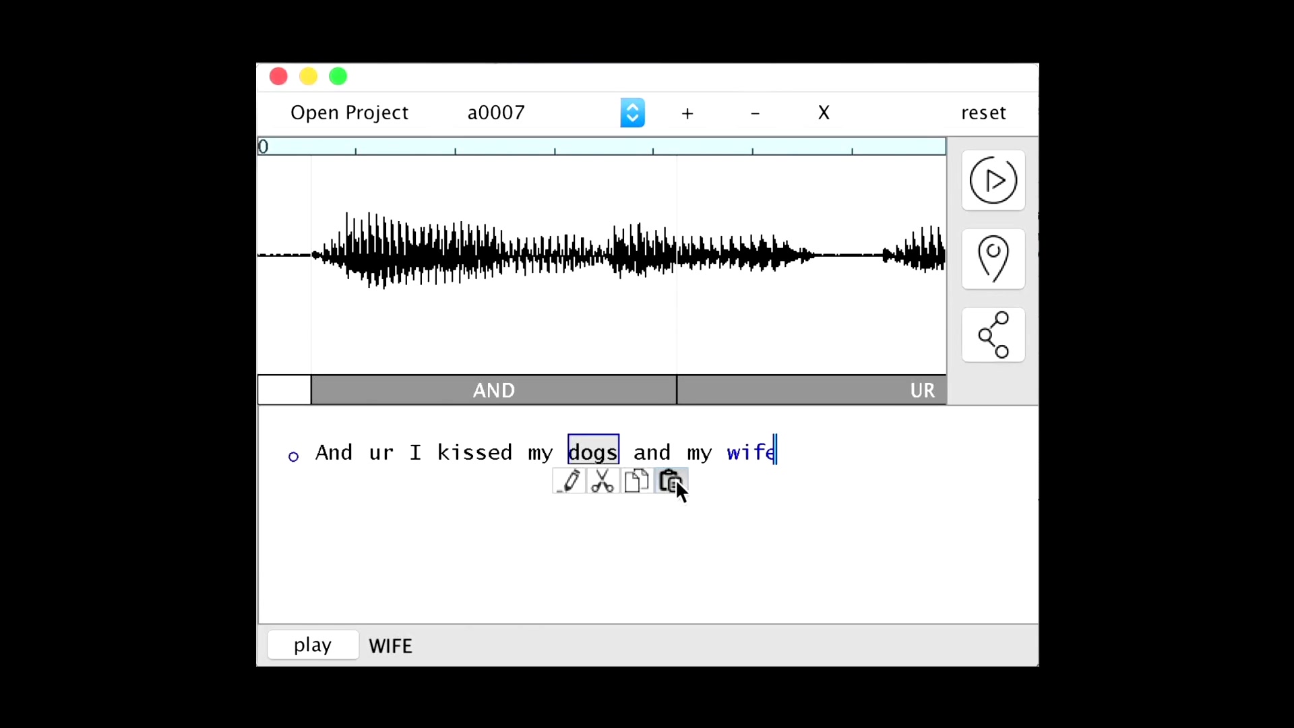
Task: Click the clipboard paste icon
Action: pyautogui.click(x=670, y=481)
